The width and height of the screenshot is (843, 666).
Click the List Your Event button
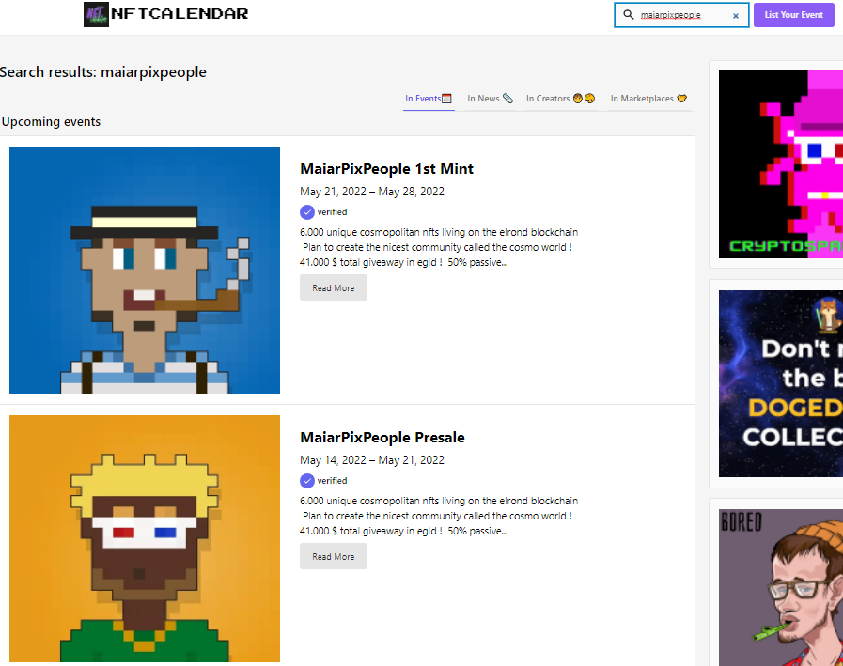(793, 15)
